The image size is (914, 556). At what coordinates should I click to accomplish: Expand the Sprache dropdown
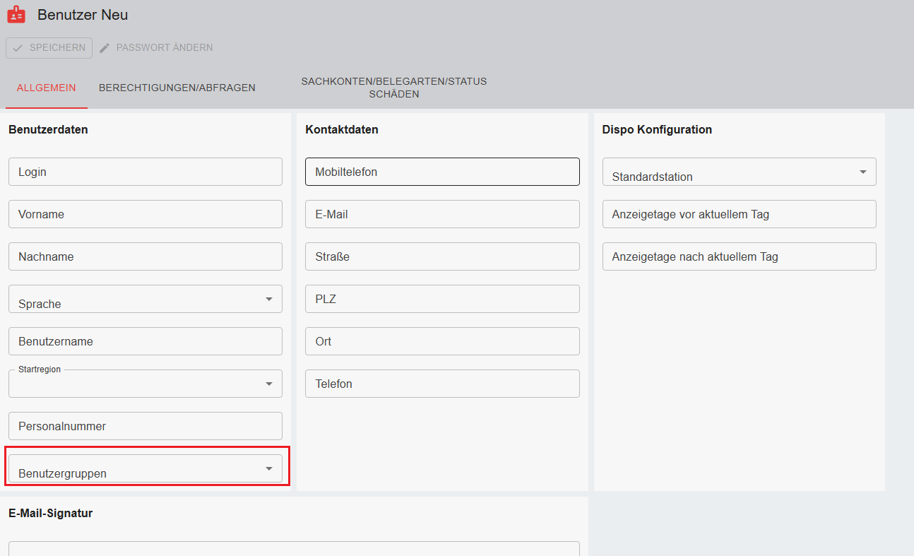(268, 300)
